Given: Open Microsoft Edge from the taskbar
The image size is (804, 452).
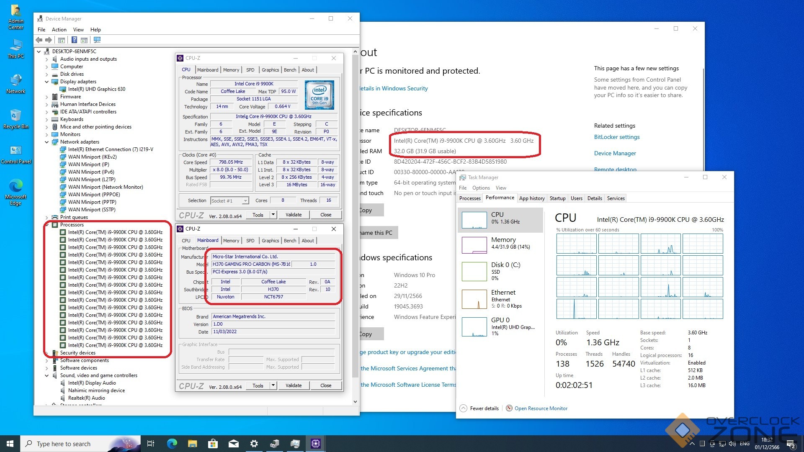Looking at the screenshot, I should (172, 444).
